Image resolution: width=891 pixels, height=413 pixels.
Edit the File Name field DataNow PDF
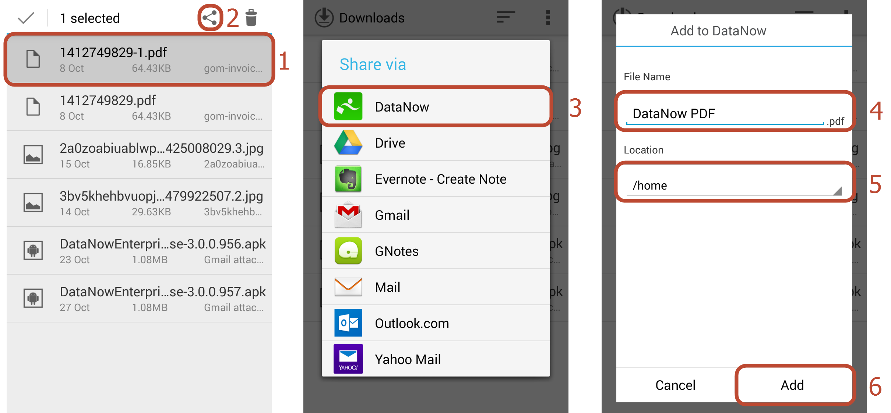pos(725,114)
